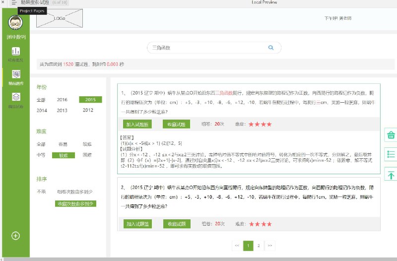Select year filter 2013

[x=62, y=110]
